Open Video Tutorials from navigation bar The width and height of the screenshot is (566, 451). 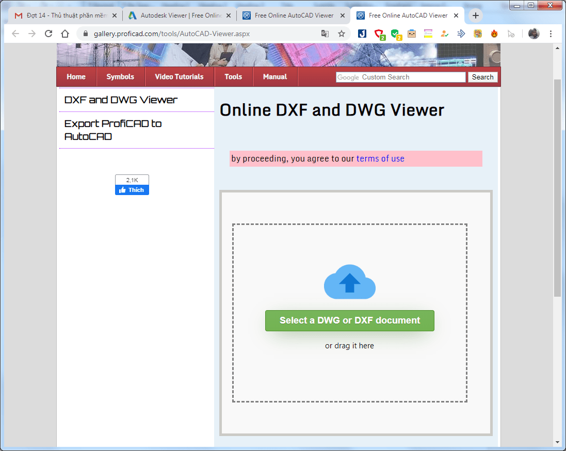coord(179,77)
